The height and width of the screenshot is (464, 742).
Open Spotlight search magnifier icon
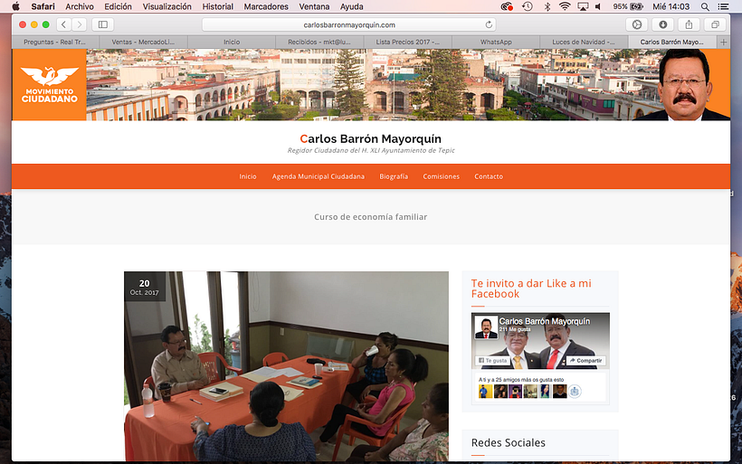[705, 6]
